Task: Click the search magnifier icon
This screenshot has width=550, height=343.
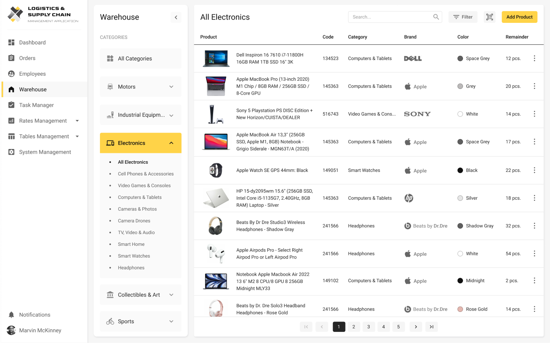Action: [436, 17]
